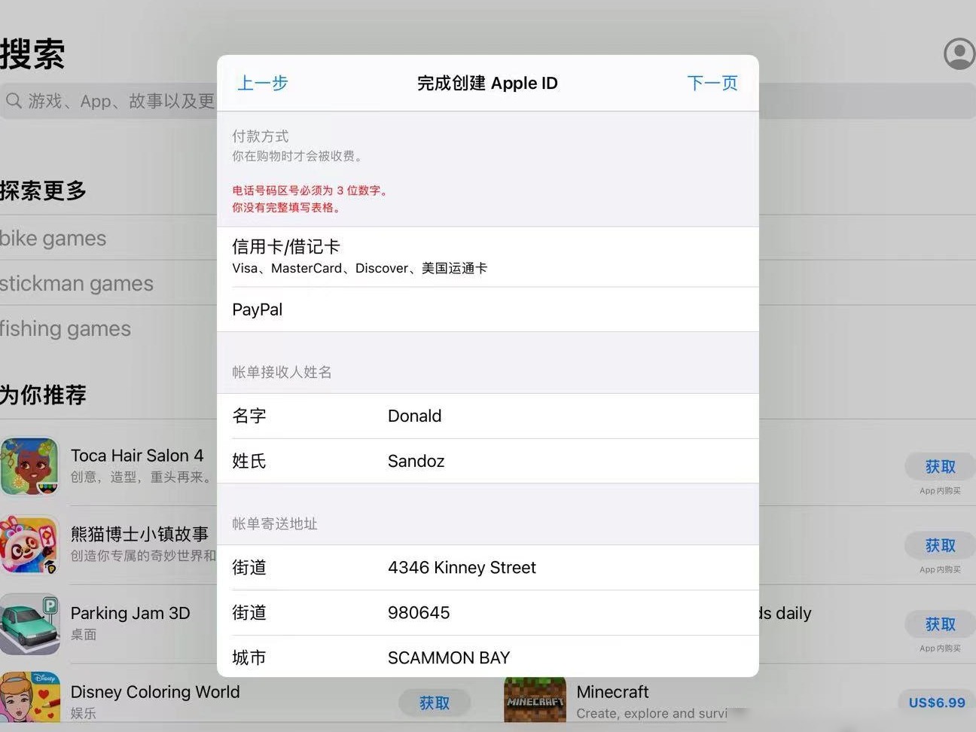Edit last name field Sandoz
The height and width of the screenshot is (732, 976).
(x=488, y=461)
